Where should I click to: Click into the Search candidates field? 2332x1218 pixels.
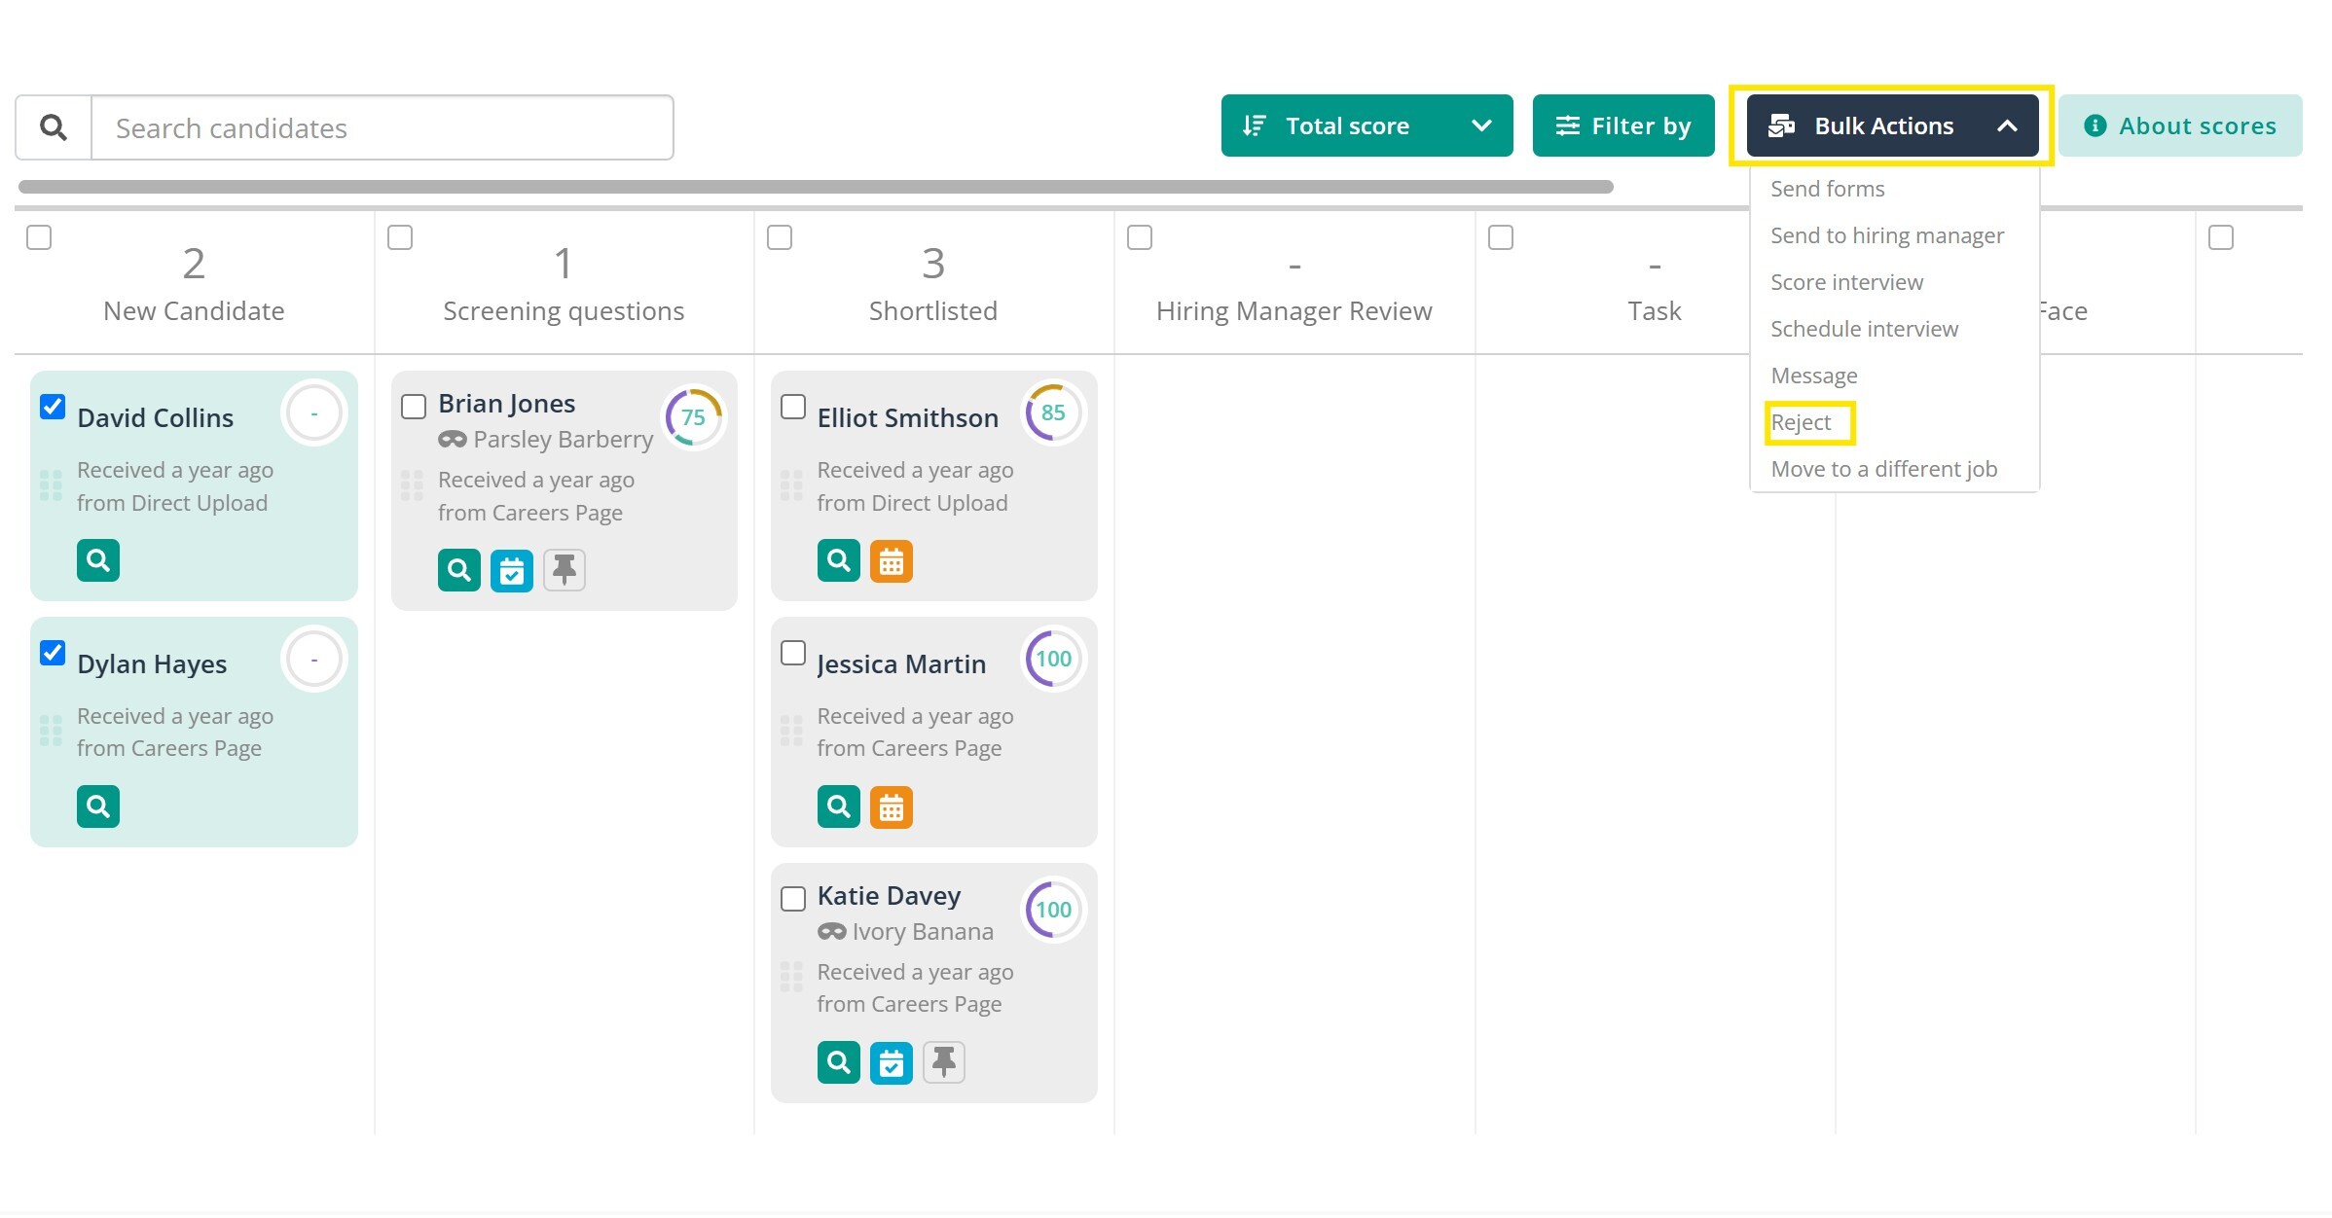coord(383,127)
